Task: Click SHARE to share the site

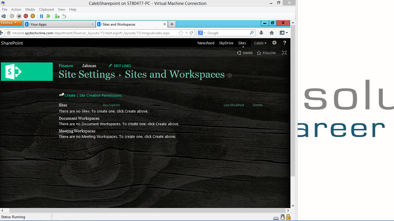Action: tap(245, 53)
